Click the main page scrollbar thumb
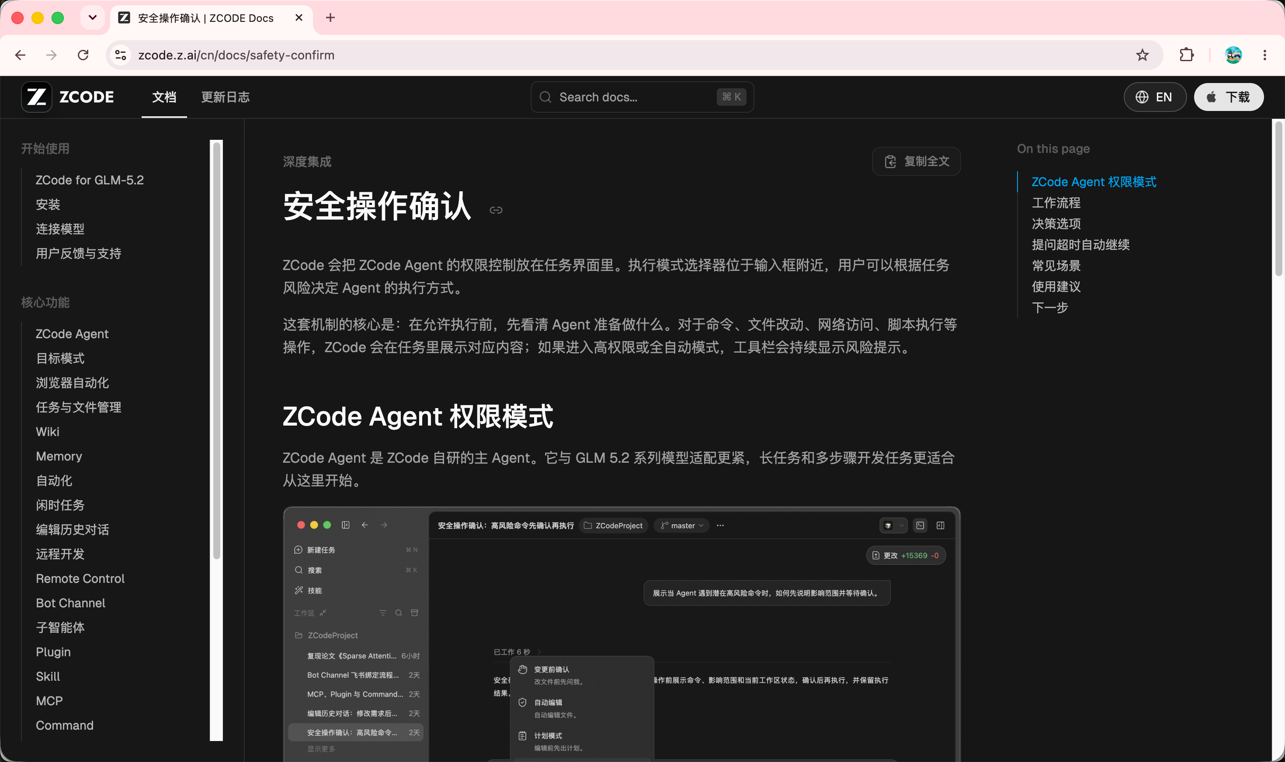 [1279, 198]
